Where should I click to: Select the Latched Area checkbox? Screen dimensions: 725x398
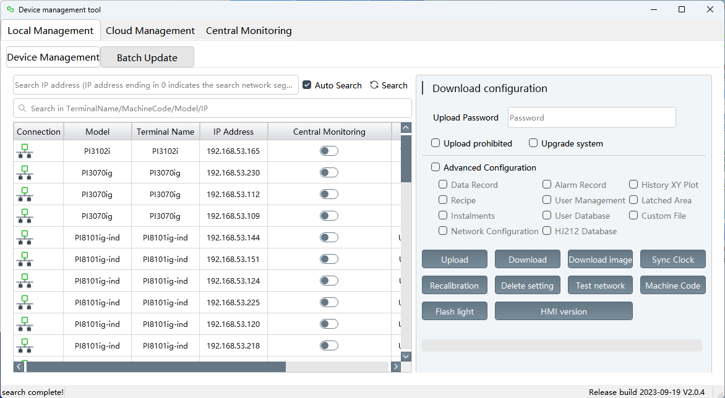[633, 200]
